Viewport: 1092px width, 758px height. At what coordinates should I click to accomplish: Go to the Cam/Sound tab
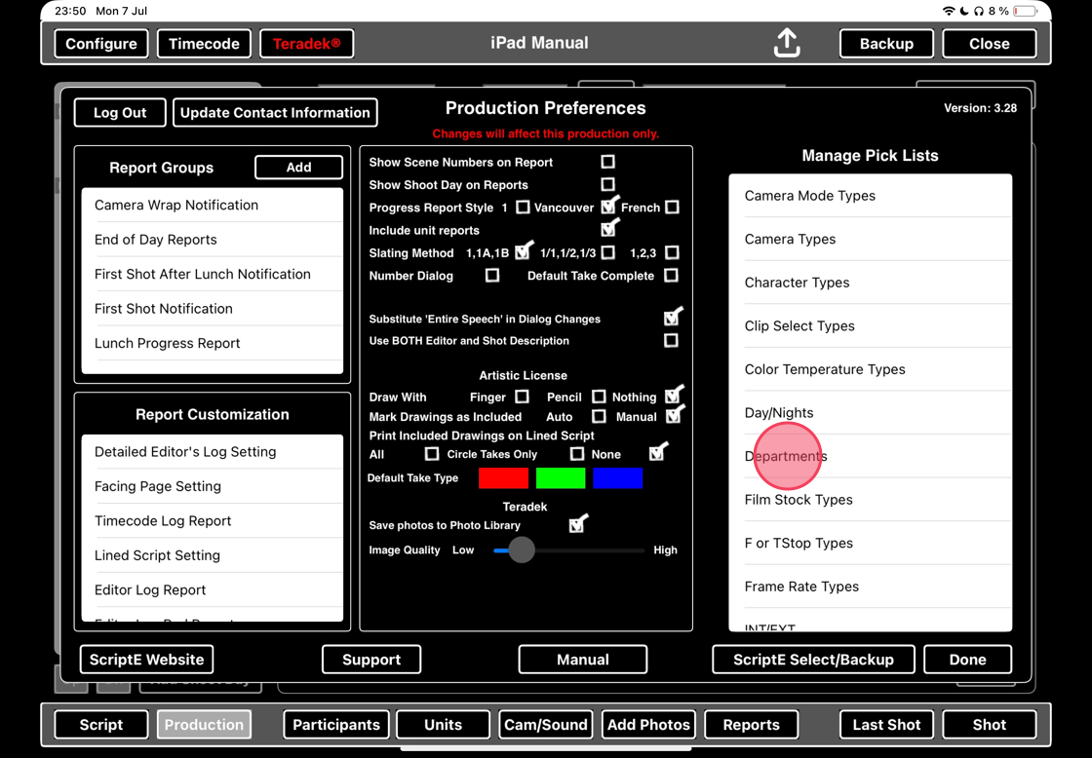pos(545,725)
